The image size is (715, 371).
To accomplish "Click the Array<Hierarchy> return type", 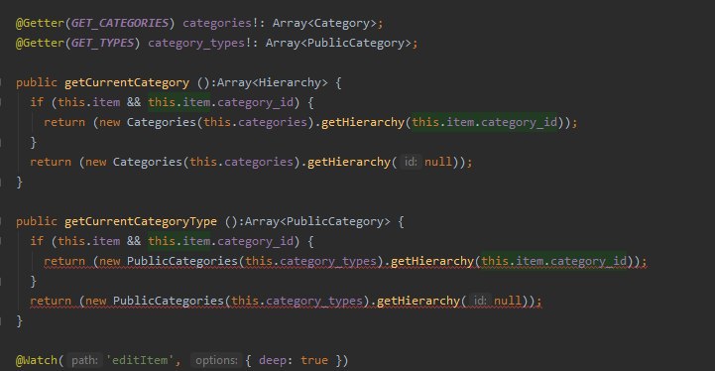I will coord(273,82).
